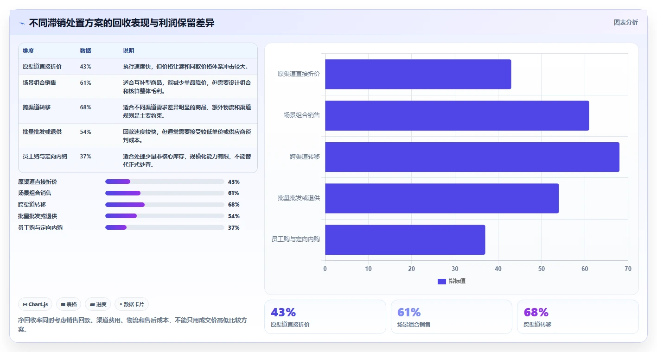Click the 批量批发或退供 bar in the chart
Viewport: 657px width, 352px height.
(x=442, y=198)
